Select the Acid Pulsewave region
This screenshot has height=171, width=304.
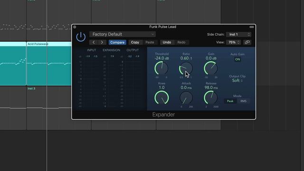[49, 63]
